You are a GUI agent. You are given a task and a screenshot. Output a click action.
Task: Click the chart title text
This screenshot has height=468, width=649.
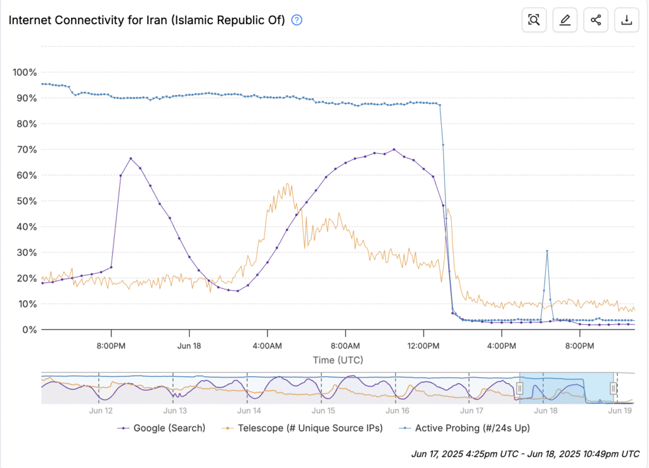tap(146, 20)
